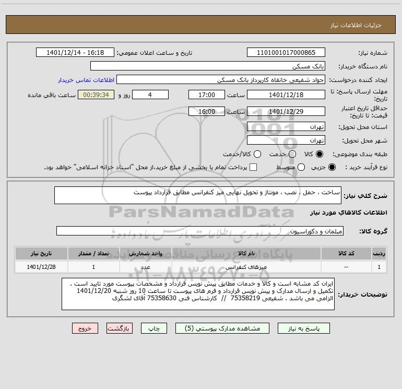Click the شماره نیاز number field
The height and width of the screenshot is (389, 402).
(286, 53)
